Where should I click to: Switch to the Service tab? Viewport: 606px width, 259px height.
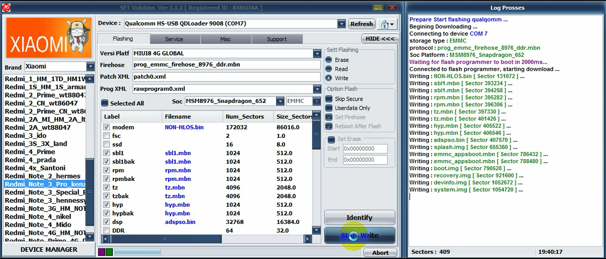174,39
